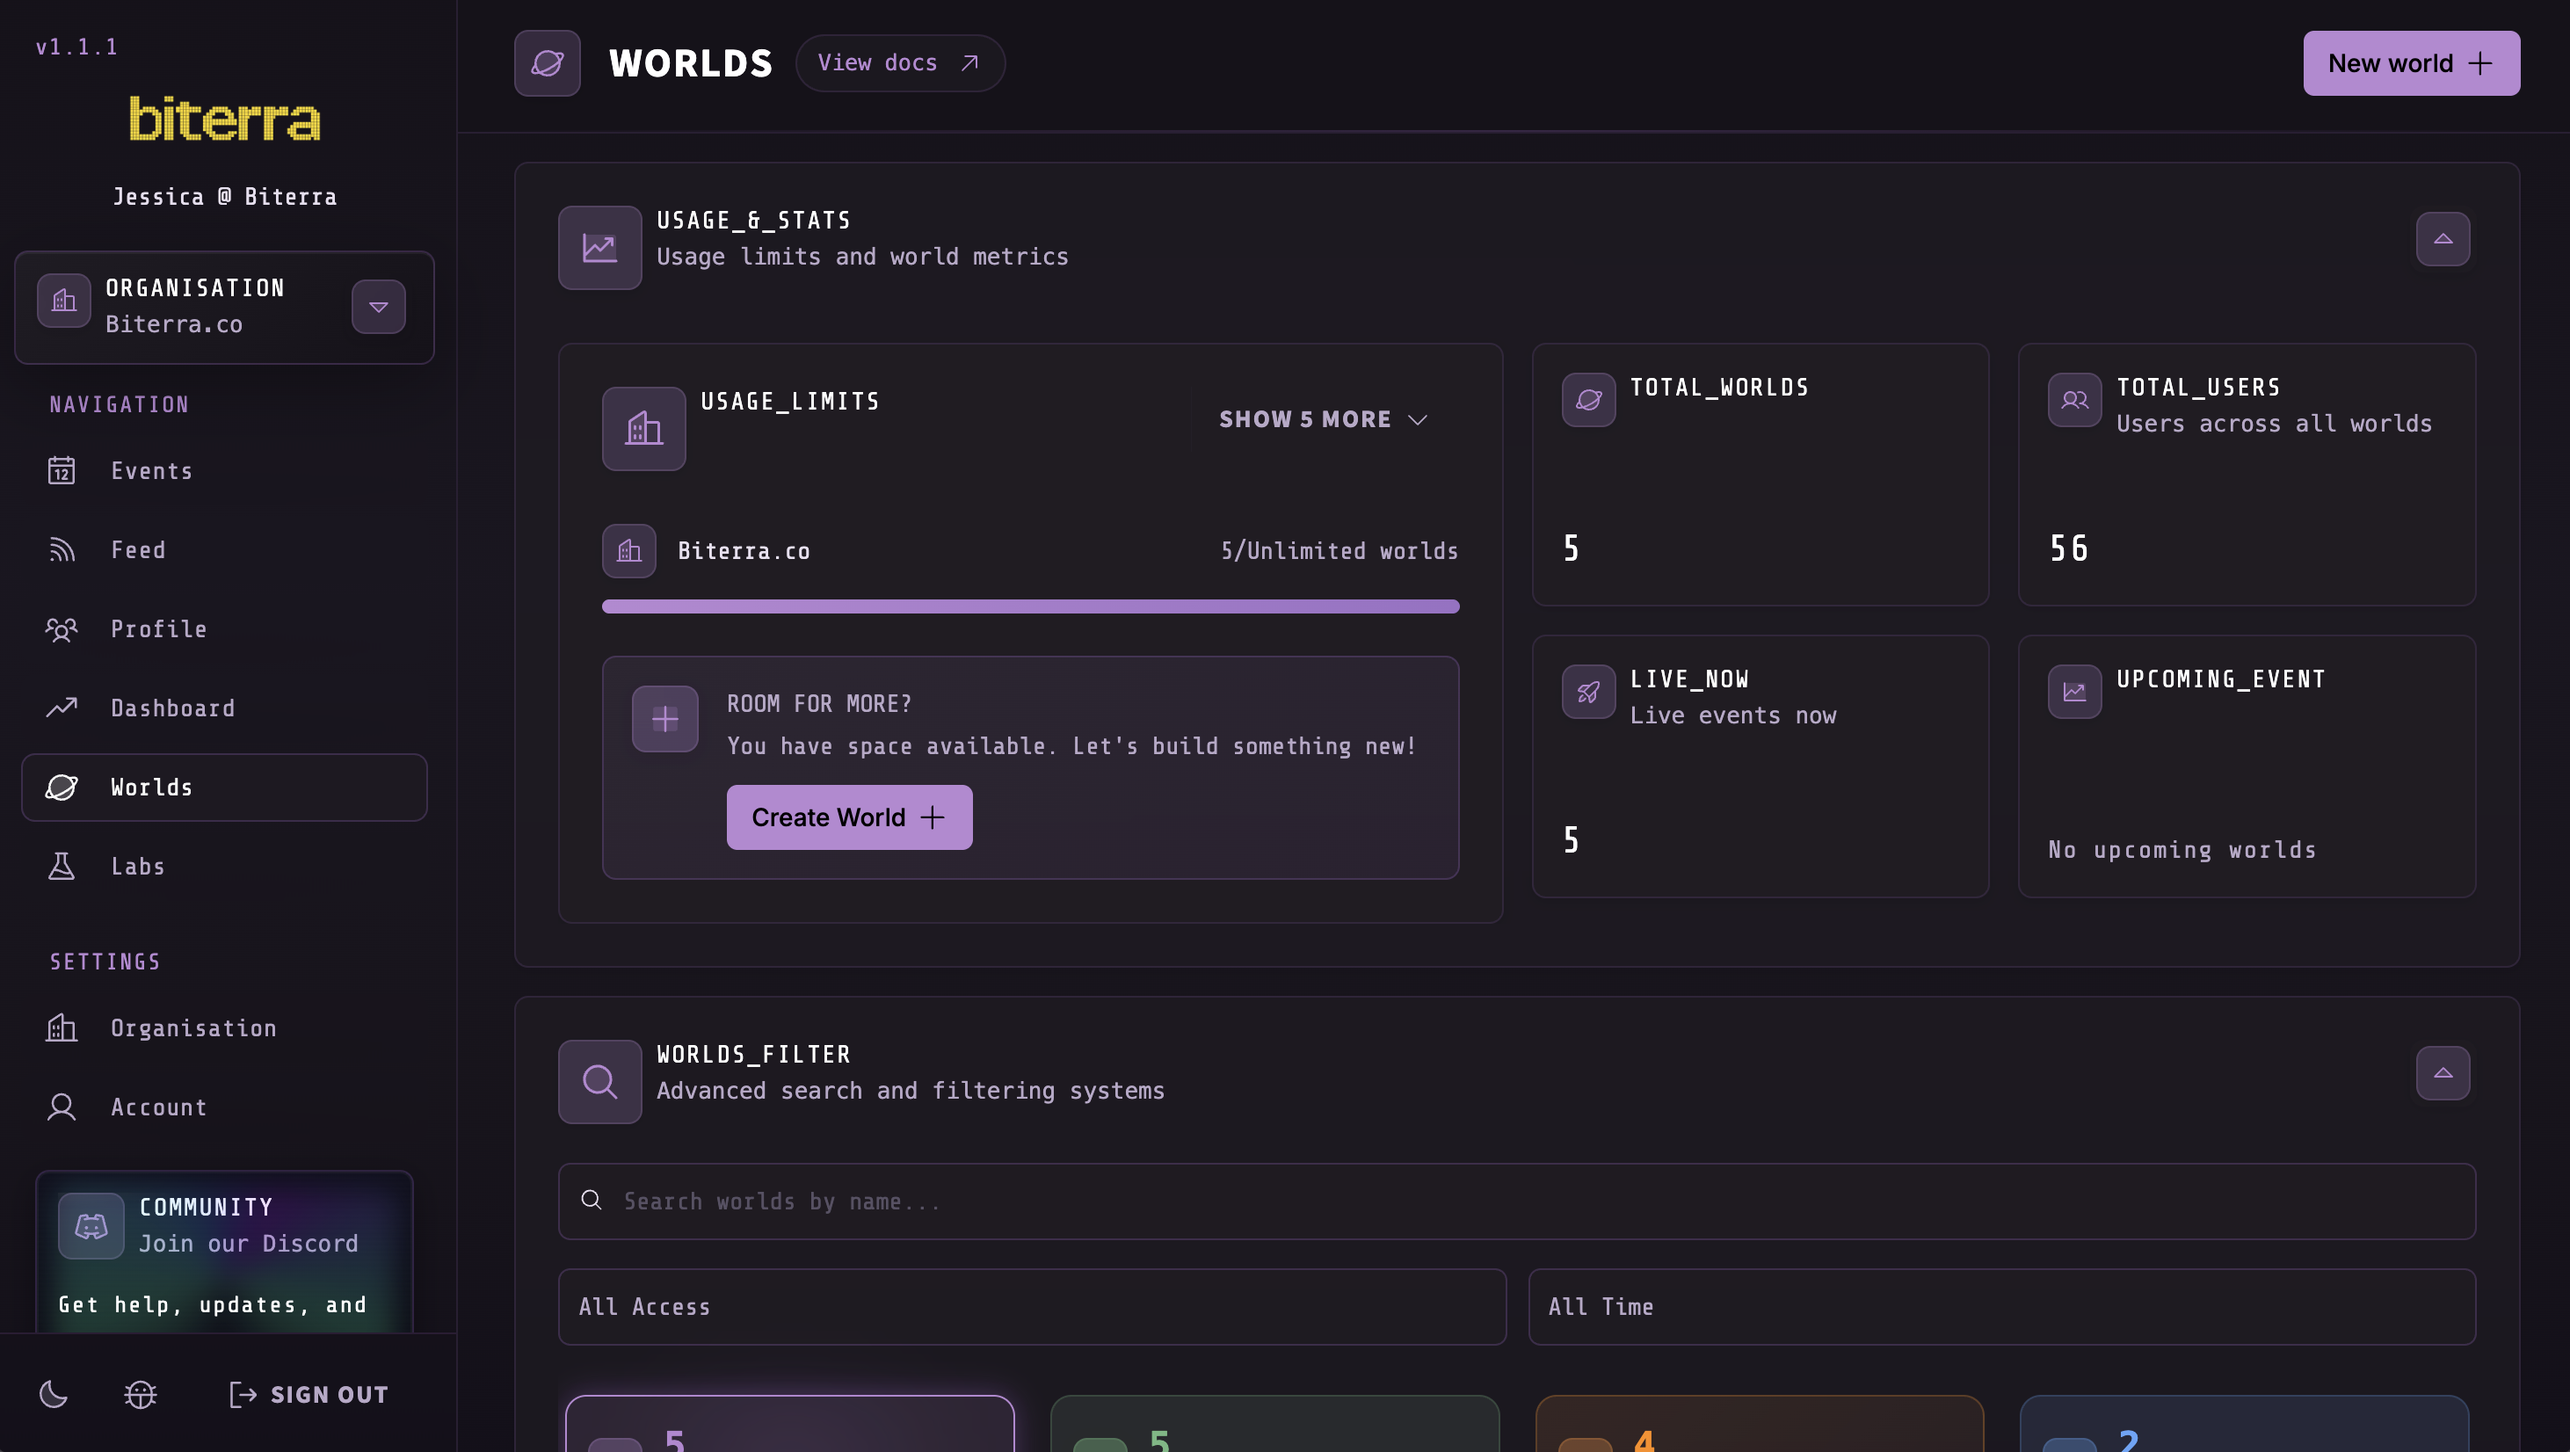This screenshot has height=1452, width=2570.
Task: Select Worlds in navigation
Action: (x=224, y=788)
